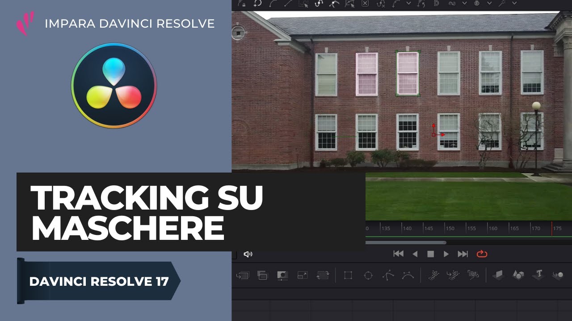Click the red playhead at frame 175

click(552, 228)
